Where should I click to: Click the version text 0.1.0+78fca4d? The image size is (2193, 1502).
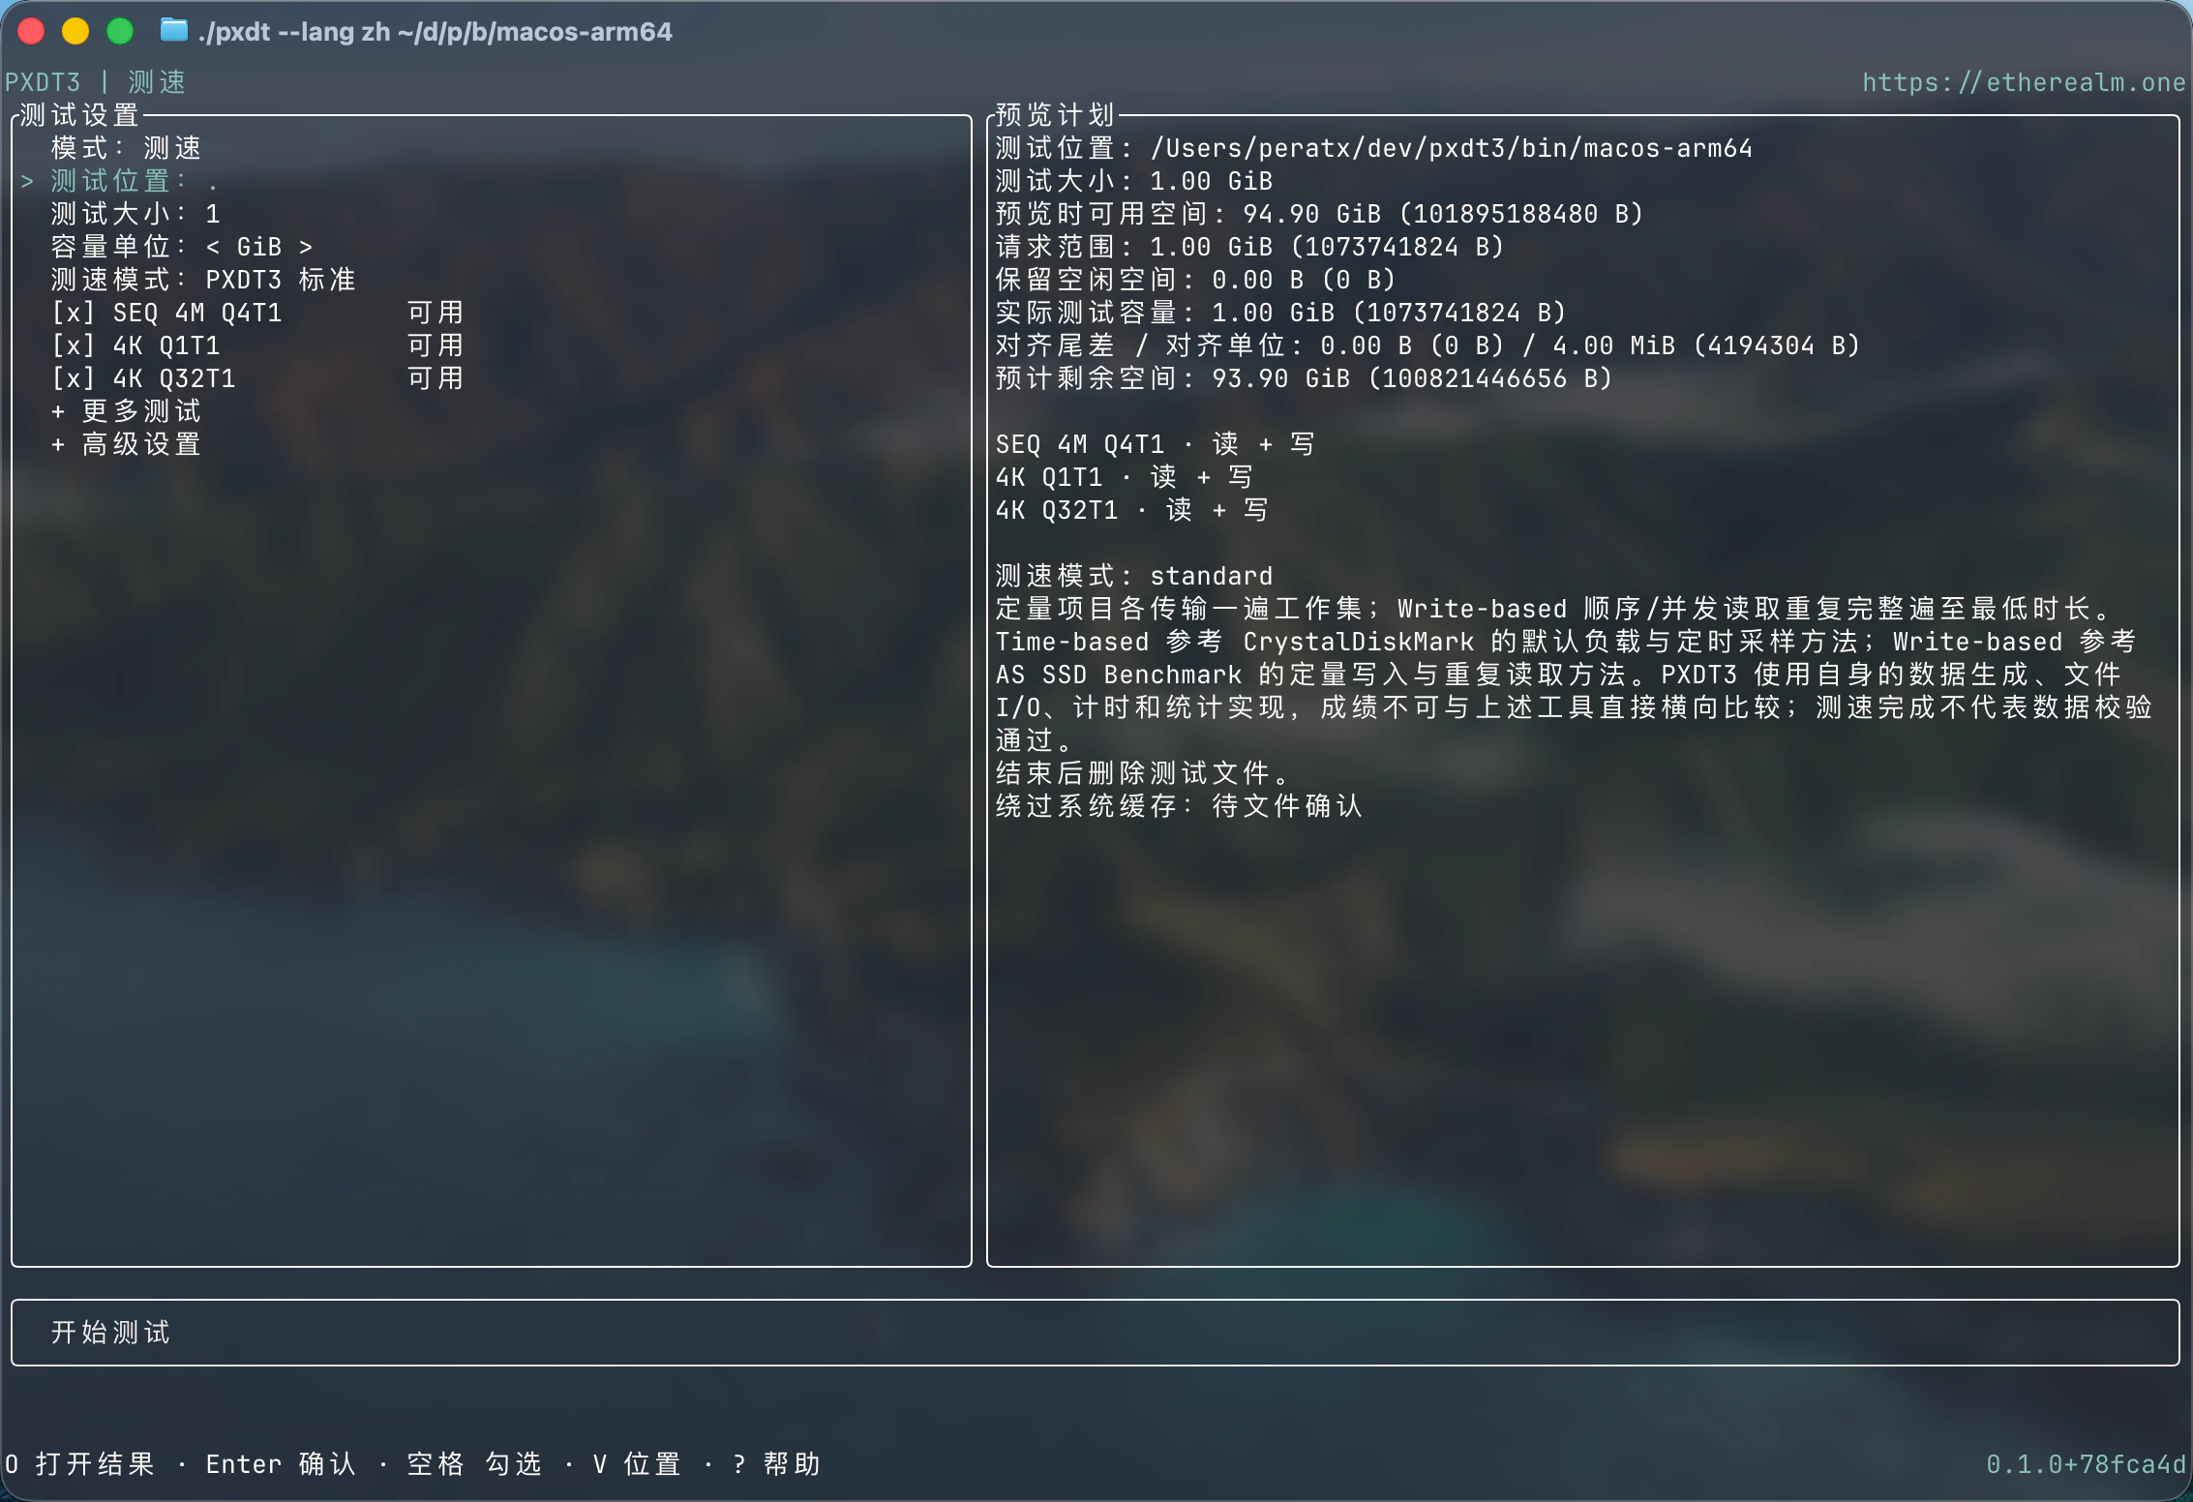coord(2086,1464)
